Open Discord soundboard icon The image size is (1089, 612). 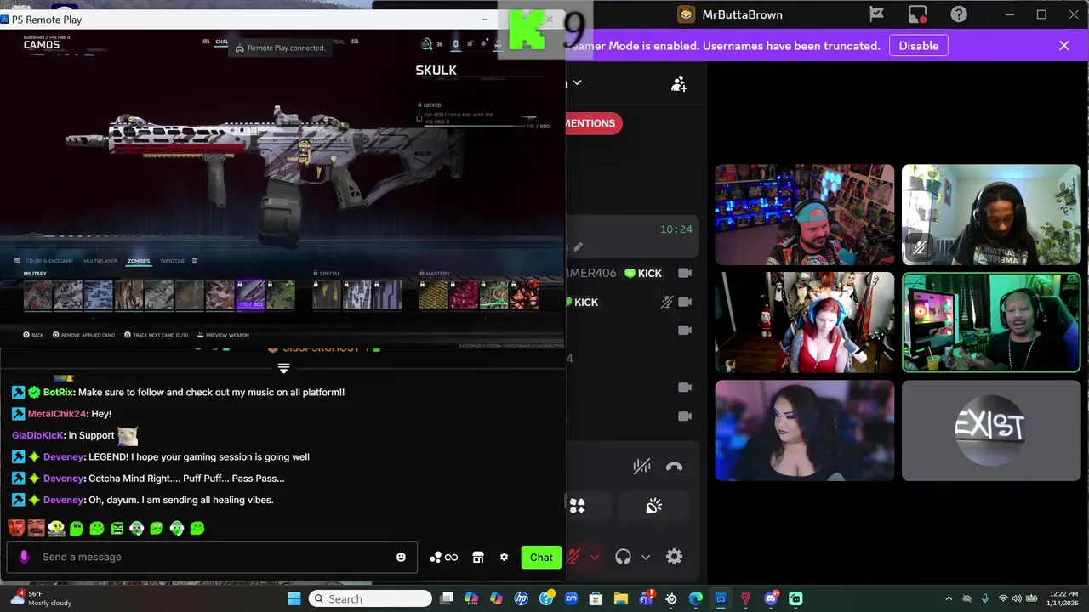coord(653,507)
